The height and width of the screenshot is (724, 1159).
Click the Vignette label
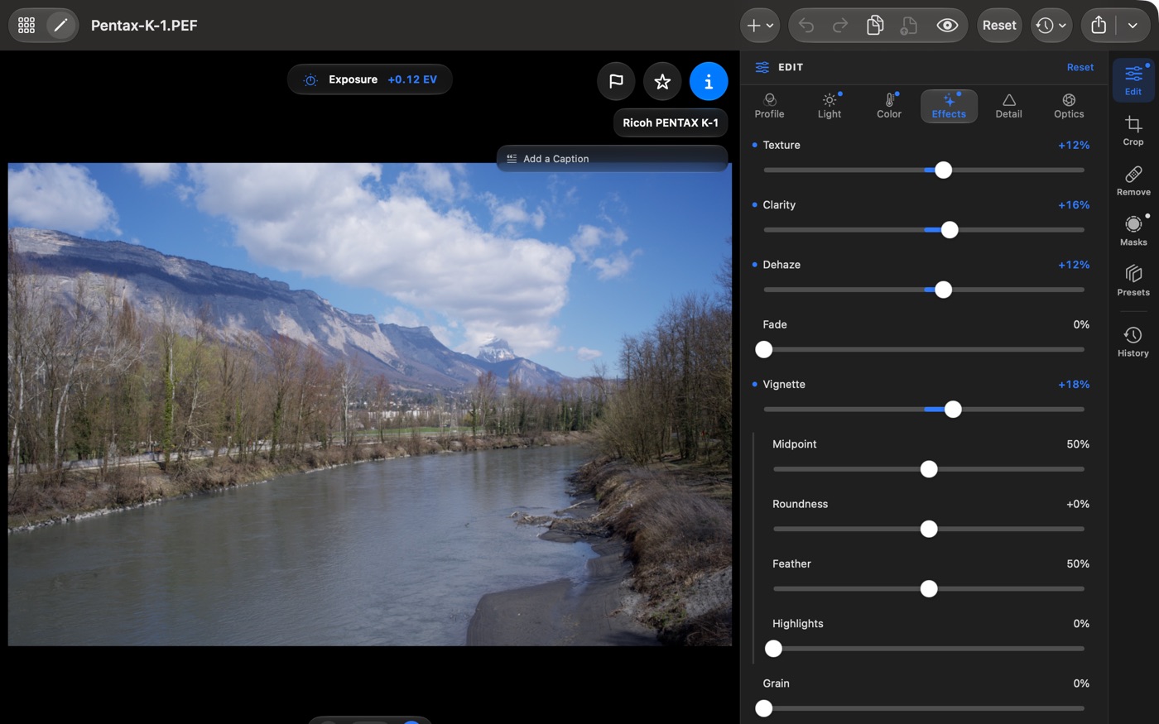(784, 384)
